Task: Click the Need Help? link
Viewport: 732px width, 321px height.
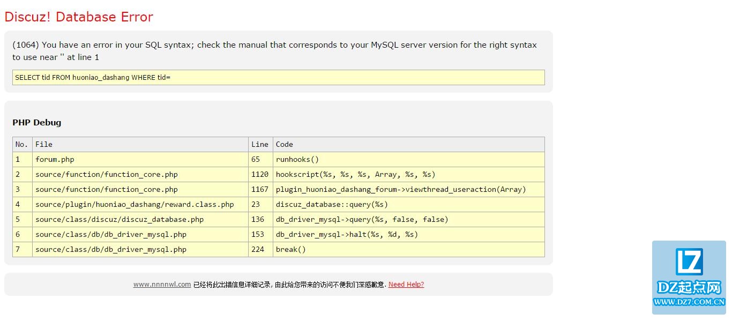Action: coord(406,285)
